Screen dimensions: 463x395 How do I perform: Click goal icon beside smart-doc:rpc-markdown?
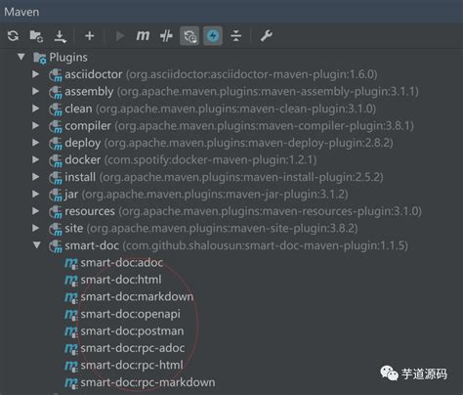[71, 383]
